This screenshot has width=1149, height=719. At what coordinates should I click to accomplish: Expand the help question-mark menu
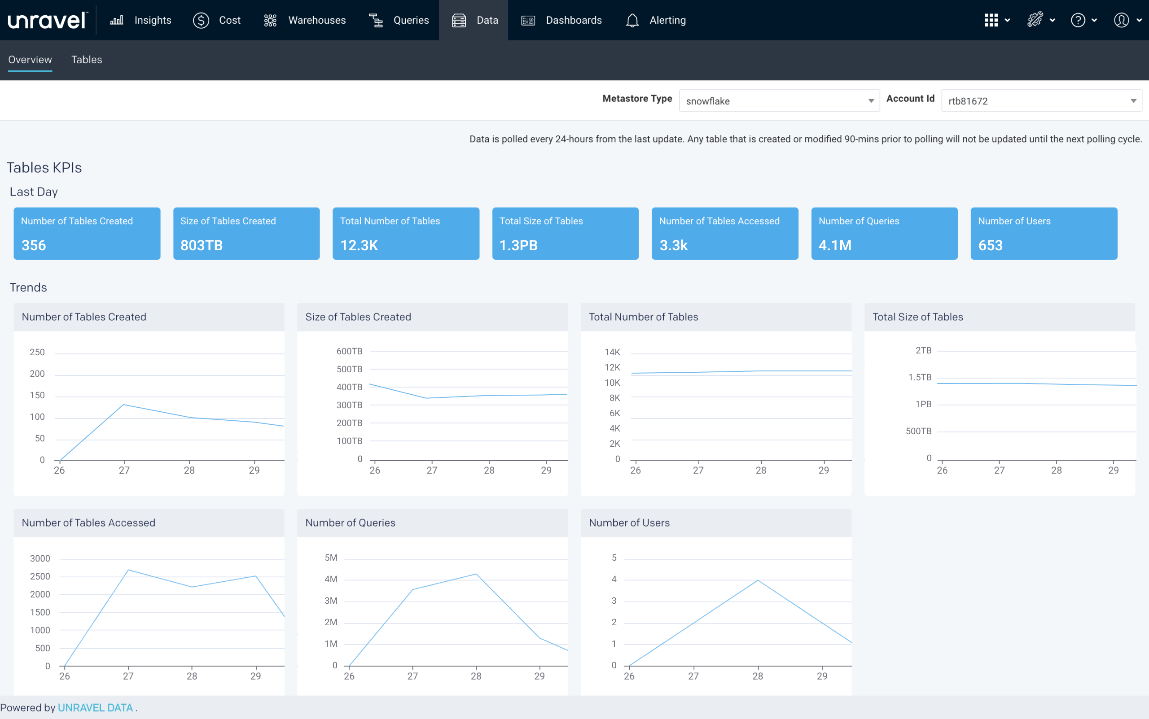click(1078, 20)
